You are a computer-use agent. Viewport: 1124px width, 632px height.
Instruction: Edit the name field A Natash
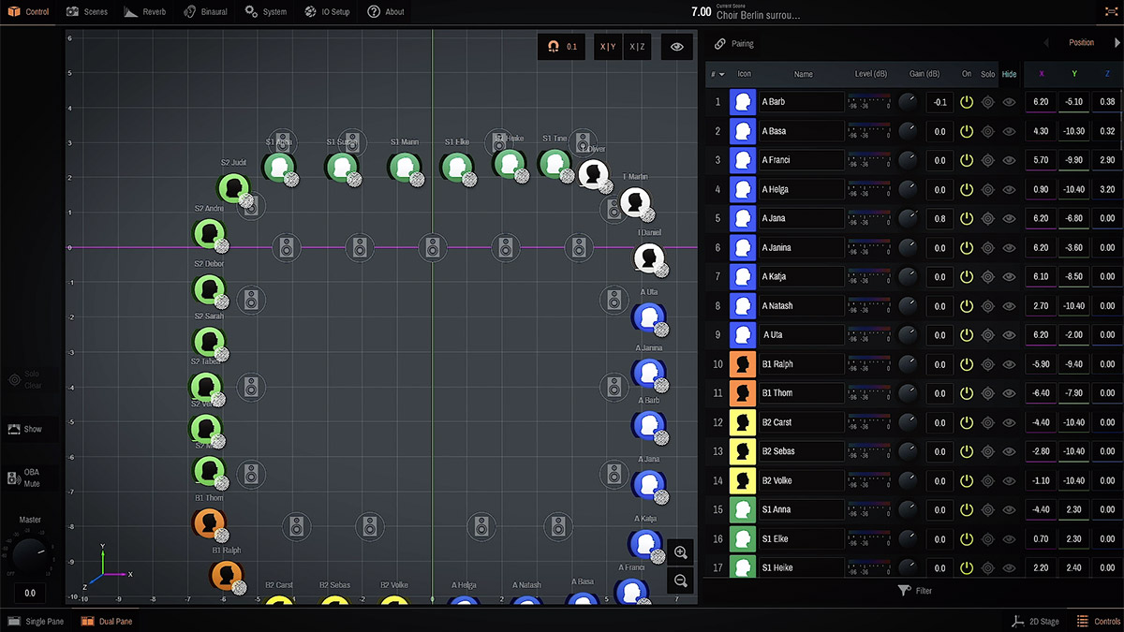pos(801,306)
